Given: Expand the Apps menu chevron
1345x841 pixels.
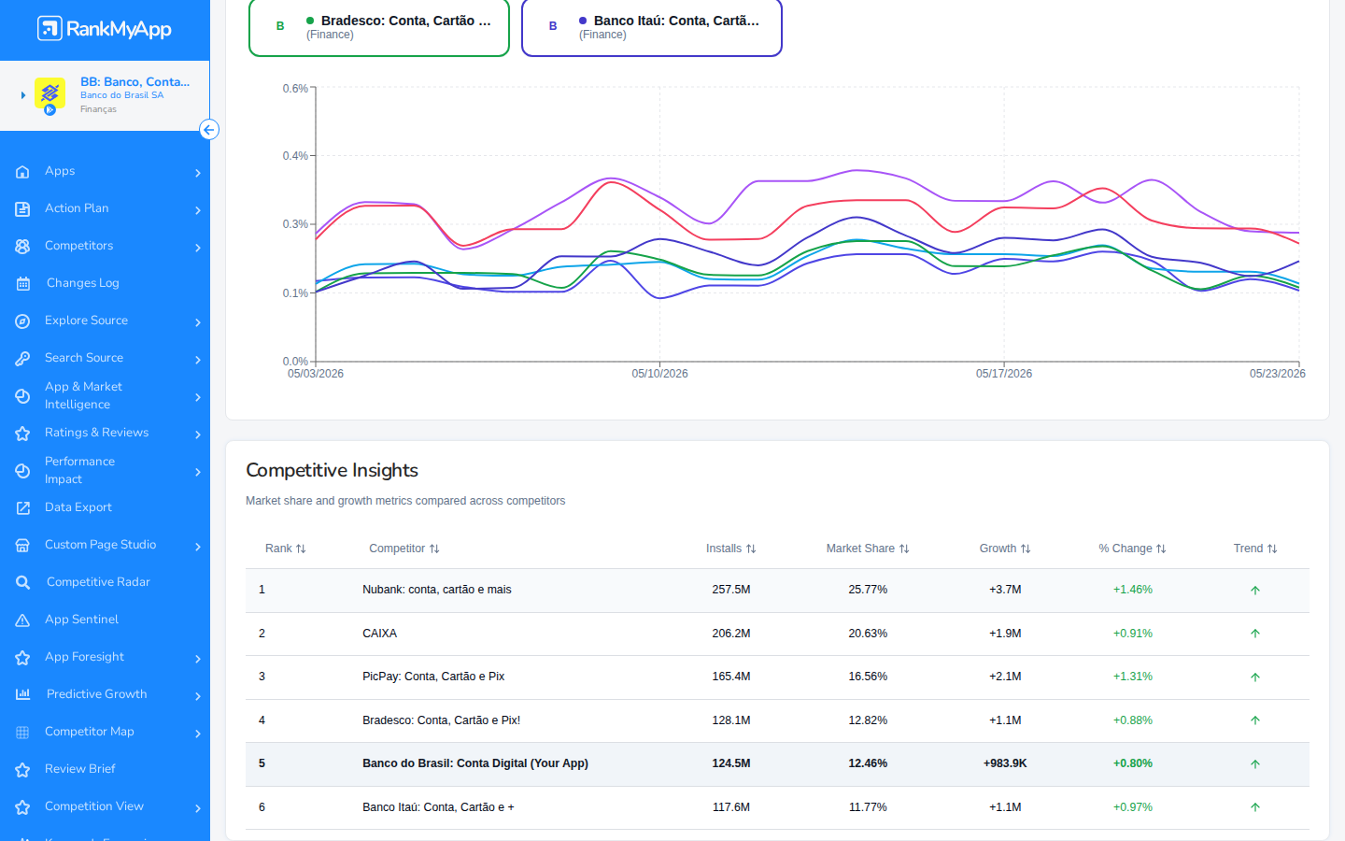Looking at the screenshot, I should [198, 173].
